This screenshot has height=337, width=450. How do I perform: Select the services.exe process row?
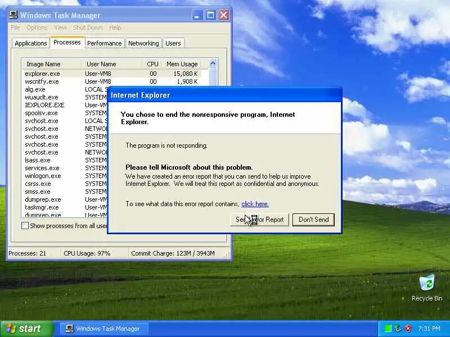65,168
